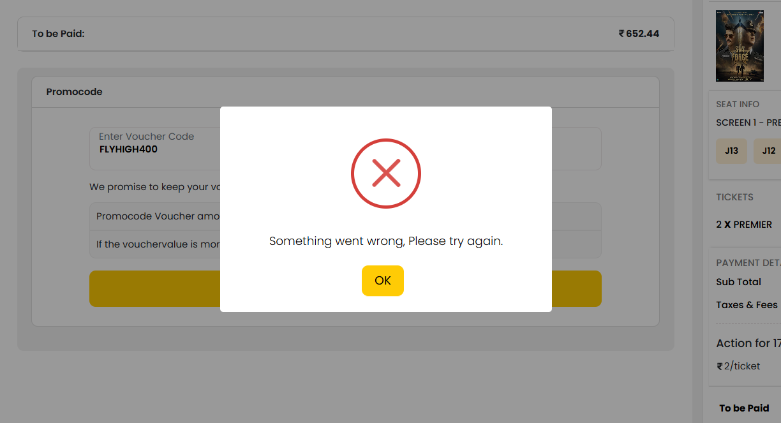The image size is (781, 423).
Task: Click the Taxes & Fees row
Action: (748, 305)
